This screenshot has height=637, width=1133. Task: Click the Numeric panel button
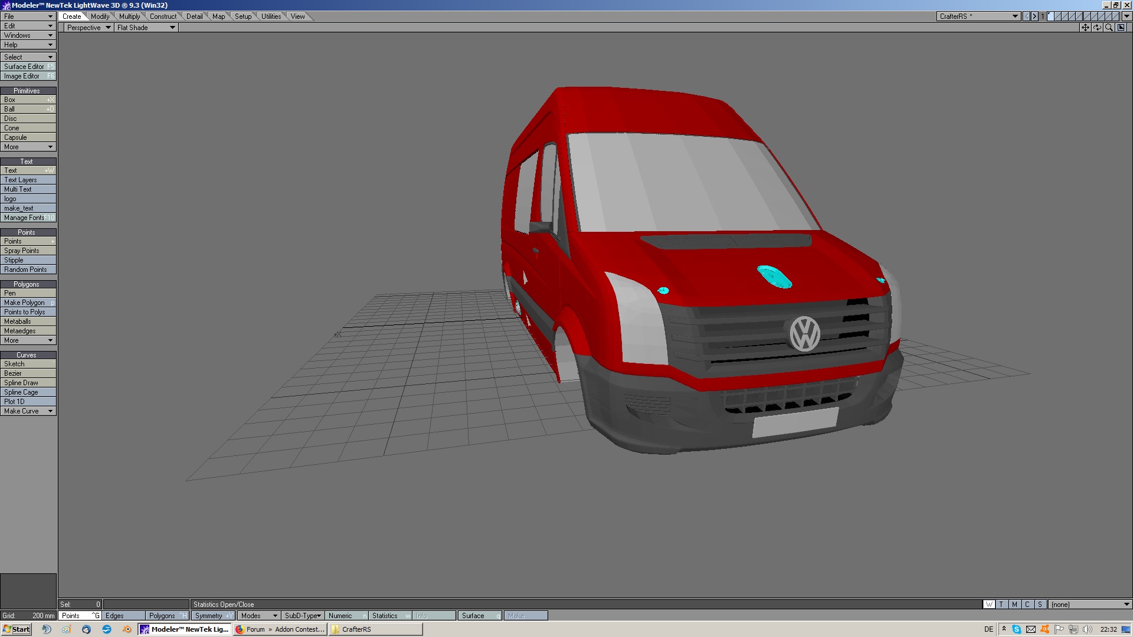pyautogui.click(x=346, y=616)
